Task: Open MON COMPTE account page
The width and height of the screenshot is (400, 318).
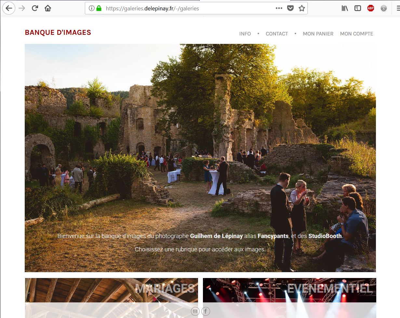Action: 356,34
